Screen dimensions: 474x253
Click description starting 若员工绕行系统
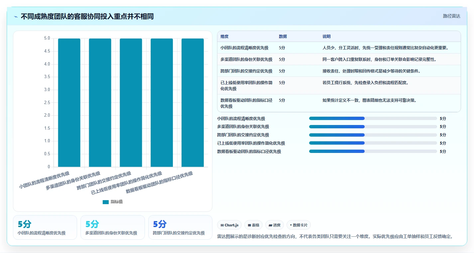(365, 83)
